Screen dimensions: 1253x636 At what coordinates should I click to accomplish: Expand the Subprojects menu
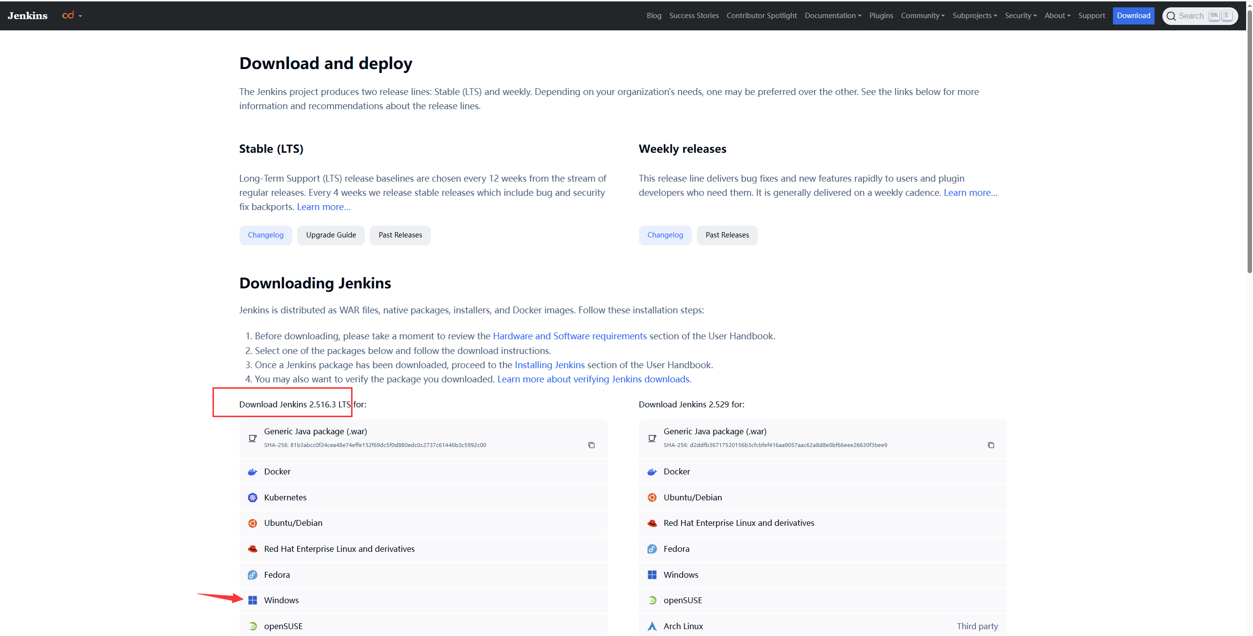pyautogui.click(x=974, y=16)
